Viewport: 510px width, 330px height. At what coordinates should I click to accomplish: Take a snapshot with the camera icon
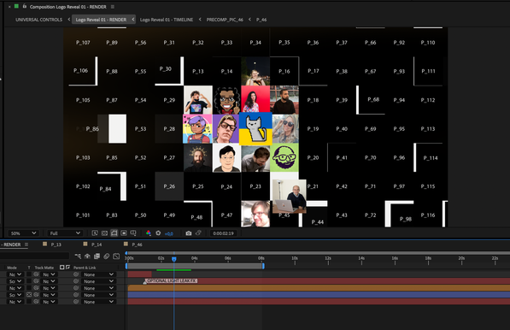[x=188, y=233]
